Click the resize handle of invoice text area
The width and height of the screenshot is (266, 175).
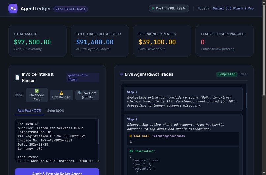point(98,161)
